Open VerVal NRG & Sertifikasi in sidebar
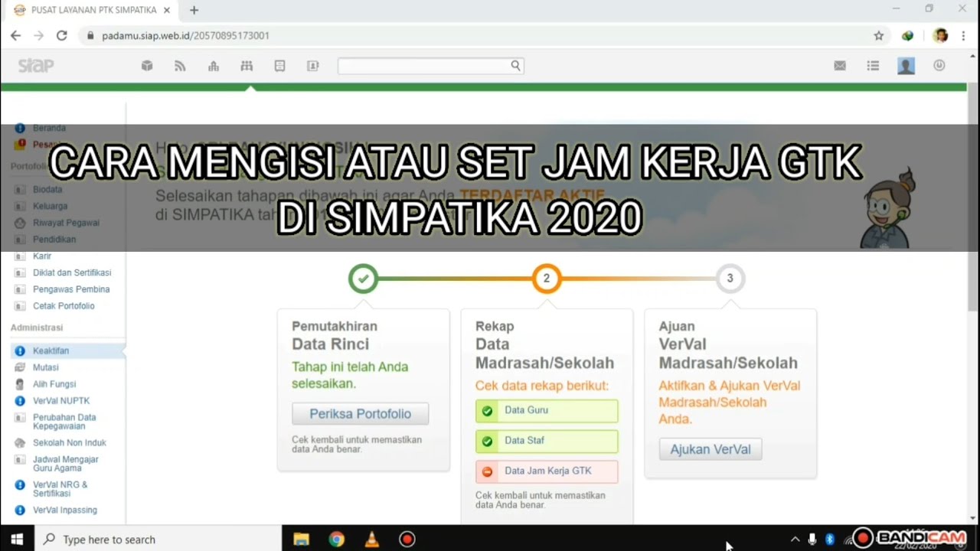The image size is (980, 551). point(60,489)
